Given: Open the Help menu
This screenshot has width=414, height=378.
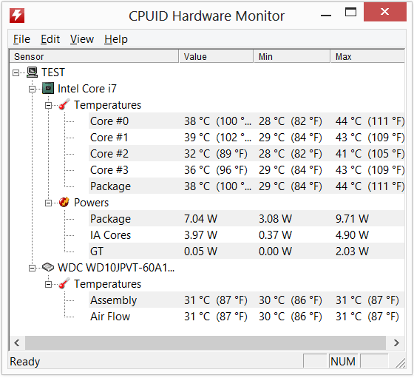Looking at the screenshot, I should click(116, 39).
